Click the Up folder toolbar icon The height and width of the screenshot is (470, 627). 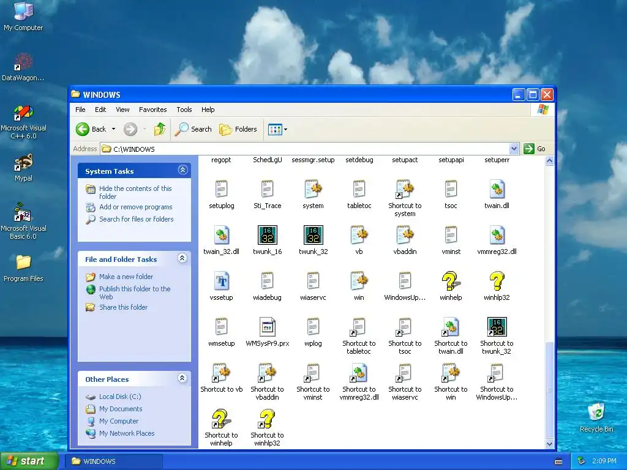pyautogui.click(x=160, y=129)
